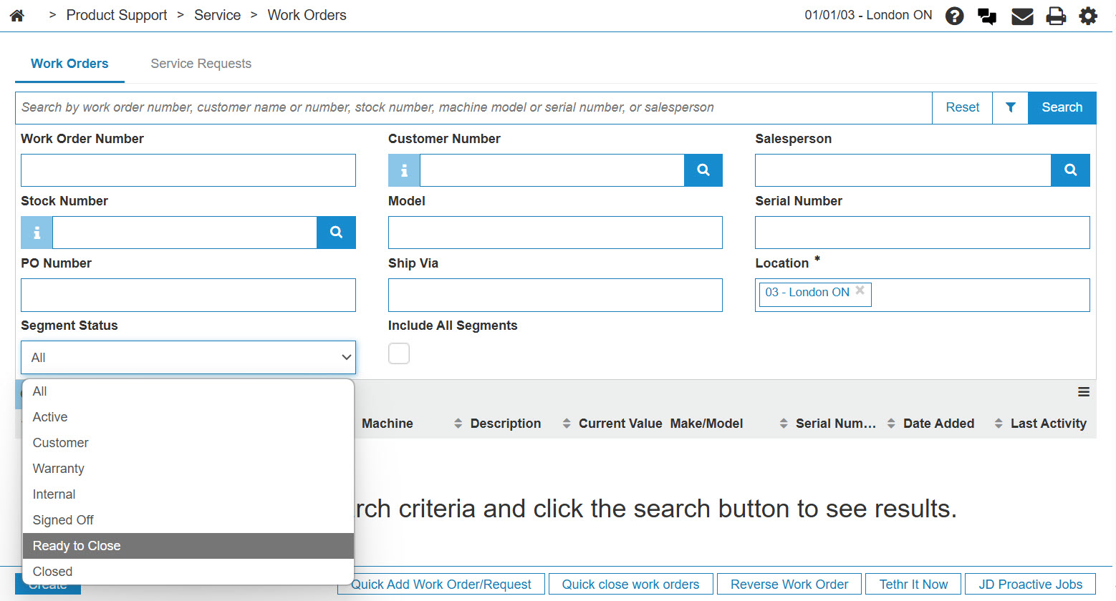Open the results grid hamburger menu
Screen dimensions: 1116x601
point(1083,392)
